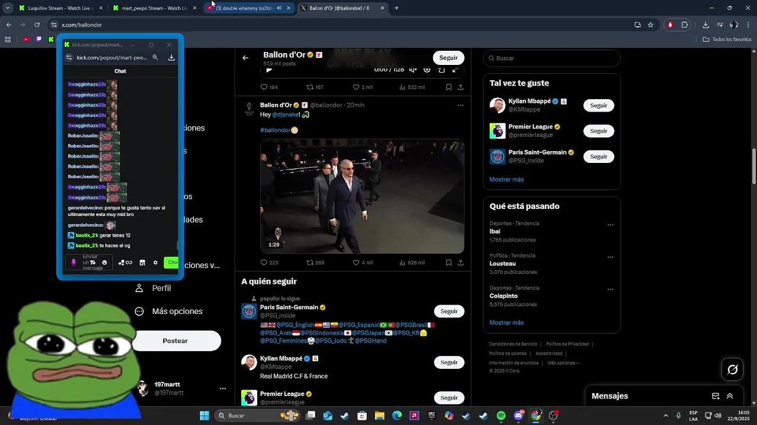Click the Postear button
Screen dimensions: 757x425
coord(176,341)
